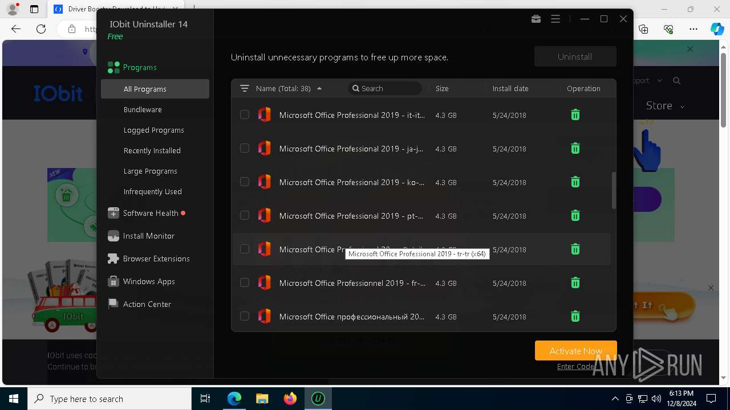Open the Logged Programs list
This screenshot has width=730, height=410.
click(x=155, y=130)
